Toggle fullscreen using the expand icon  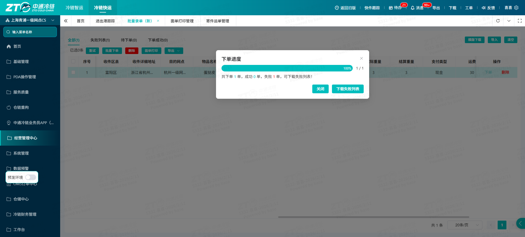pyautogui.click(x=520, y=21)
